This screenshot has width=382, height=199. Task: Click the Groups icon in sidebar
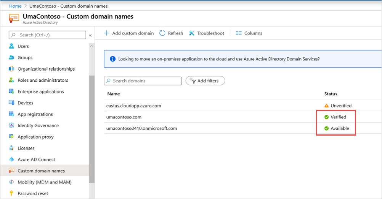(x=11, y=57)
